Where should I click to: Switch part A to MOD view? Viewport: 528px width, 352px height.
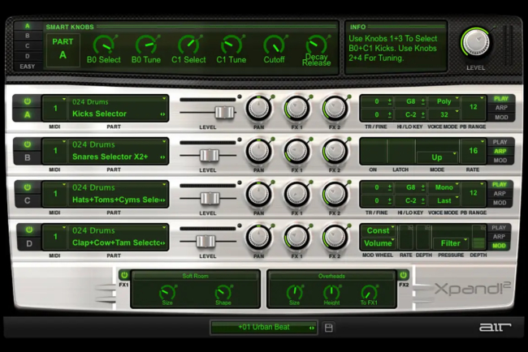coord(501,118)
